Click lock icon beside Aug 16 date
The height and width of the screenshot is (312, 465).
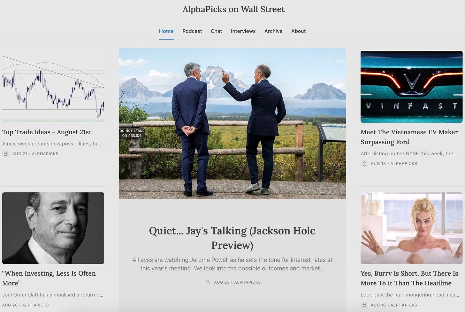pos(364,305)
